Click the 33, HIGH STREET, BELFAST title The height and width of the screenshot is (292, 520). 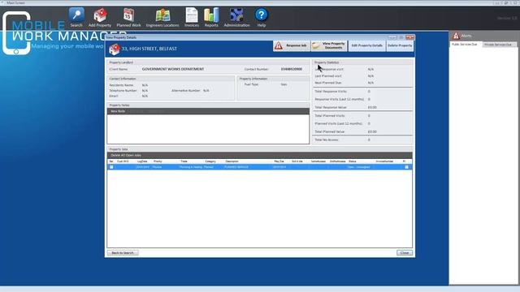click(x=149, y=49)
